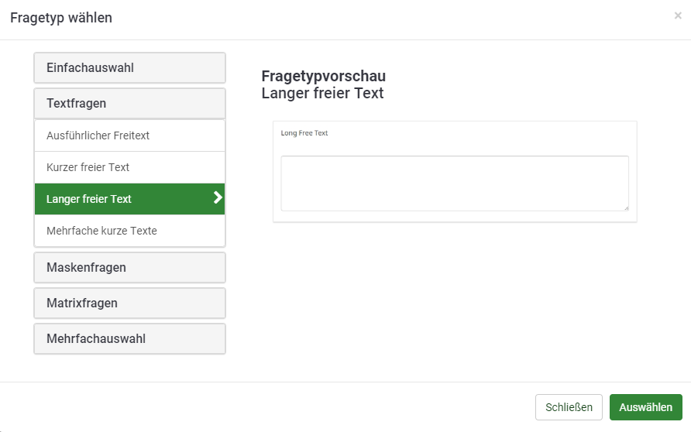This screenshot has height=432, width=691.
Task: Click the Long Free Text label
Action: point(304,133)
